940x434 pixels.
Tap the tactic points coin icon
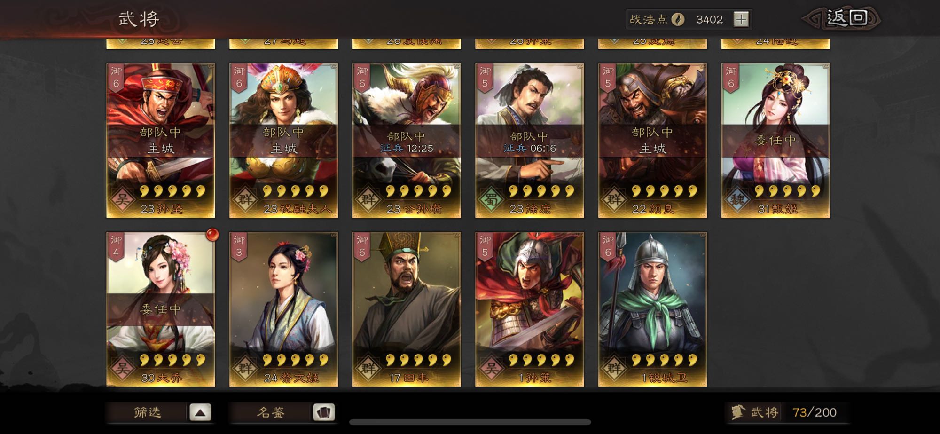click(x=678, y=19)
